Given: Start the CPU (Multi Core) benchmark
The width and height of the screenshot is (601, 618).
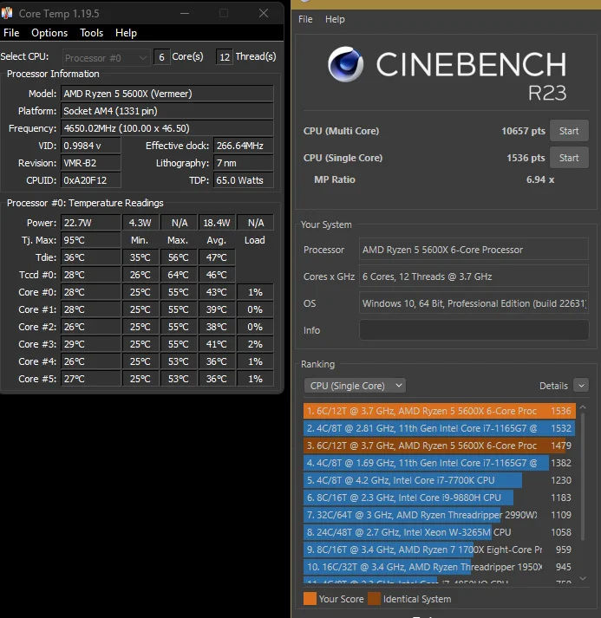Looking at the screenshot, I should 569,131.
